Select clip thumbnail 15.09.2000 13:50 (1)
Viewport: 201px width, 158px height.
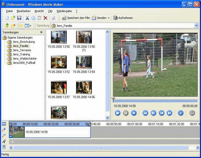coord(84,37)
